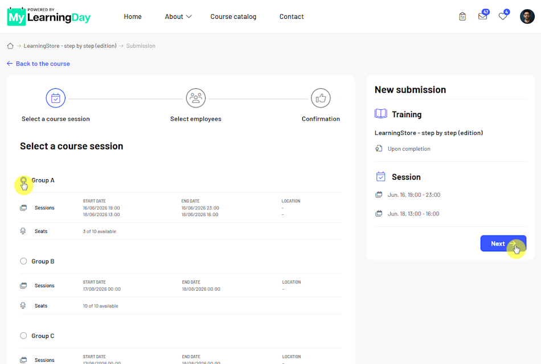541x364 pixels.
Task: Click the 'Upon completion' text
Action: [409, 148]
